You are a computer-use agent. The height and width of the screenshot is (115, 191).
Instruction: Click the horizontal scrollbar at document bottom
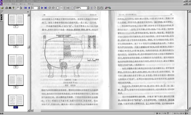click(110, 110)
